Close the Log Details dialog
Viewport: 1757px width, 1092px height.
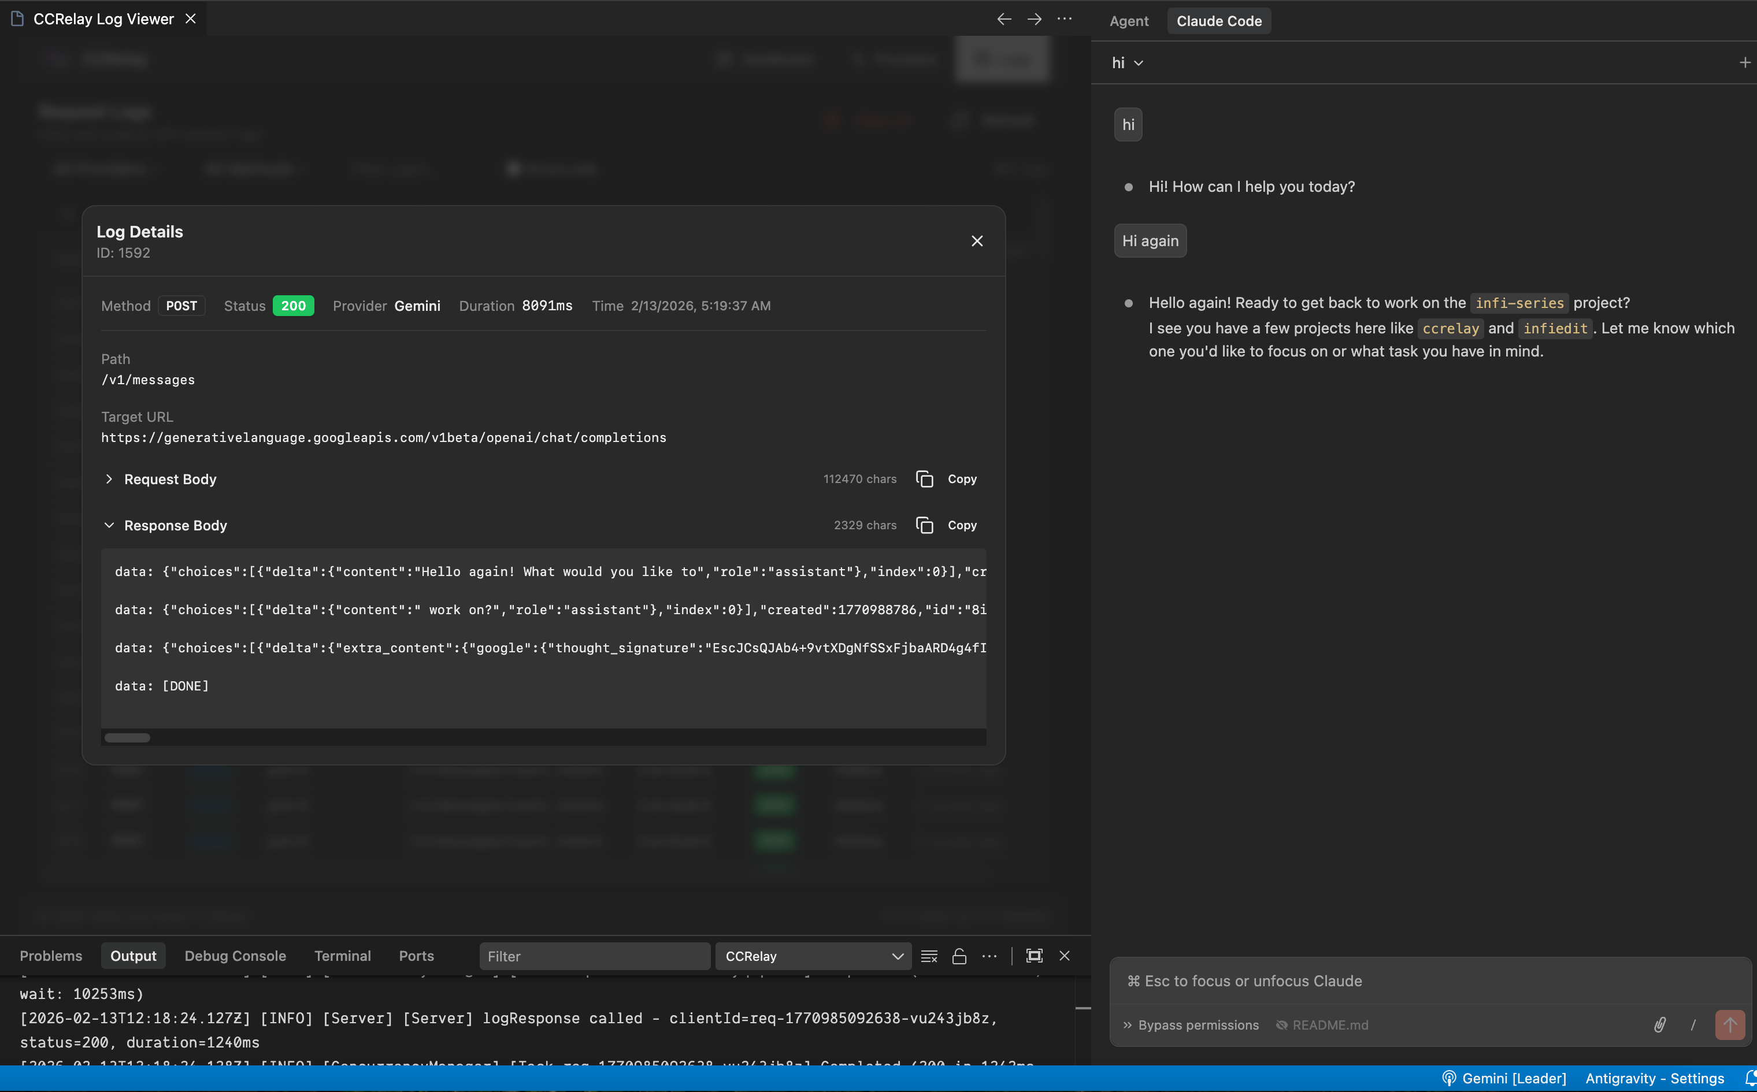point(977,242)
